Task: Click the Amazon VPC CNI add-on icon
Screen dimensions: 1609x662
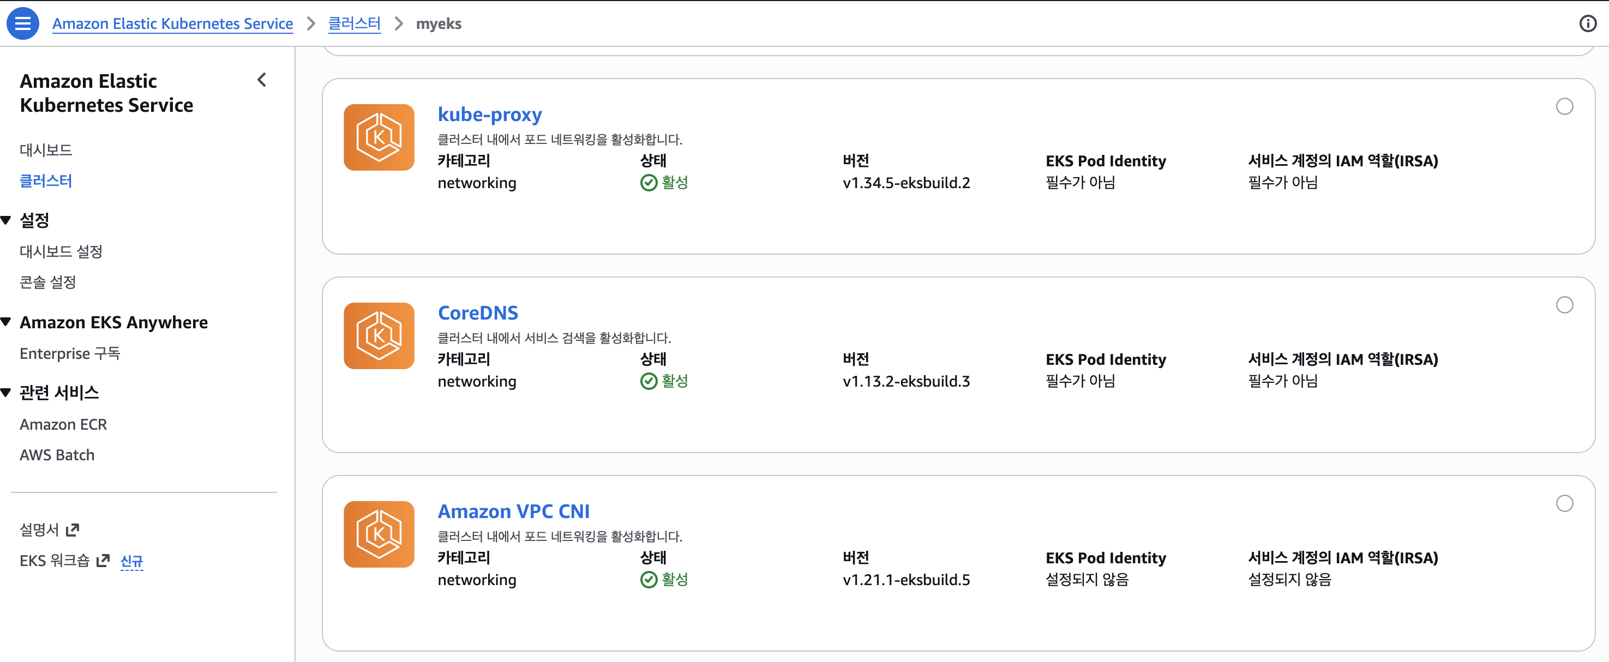Action: tap(379, 534)
